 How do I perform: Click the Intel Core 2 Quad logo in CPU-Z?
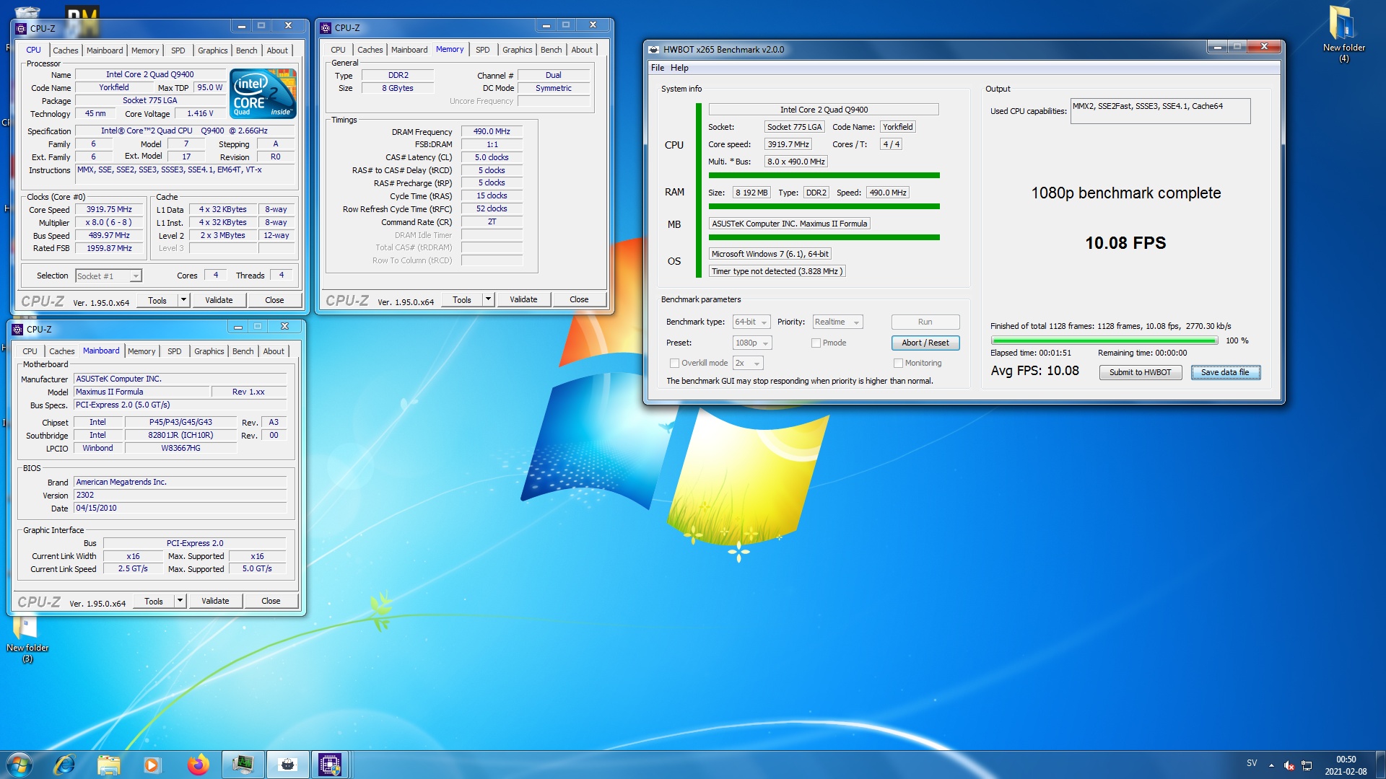coord(263,94)
